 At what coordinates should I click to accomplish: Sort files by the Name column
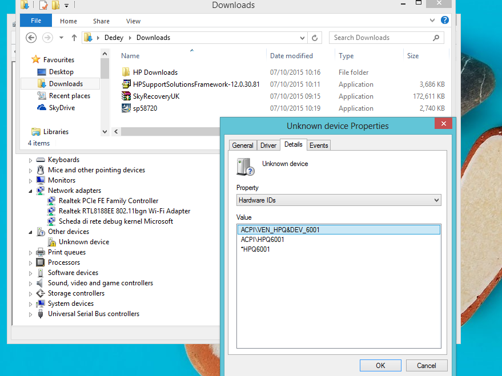[130, 56]
